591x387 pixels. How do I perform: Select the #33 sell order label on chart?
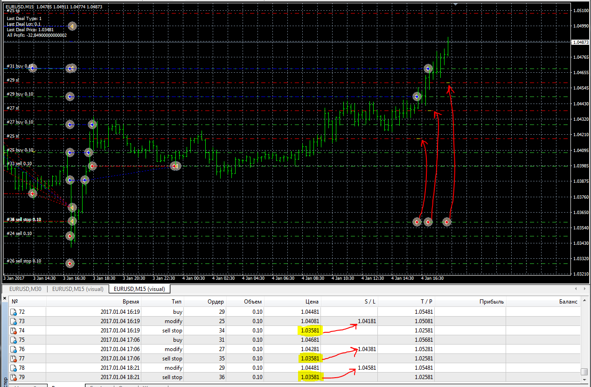point(19,164)
